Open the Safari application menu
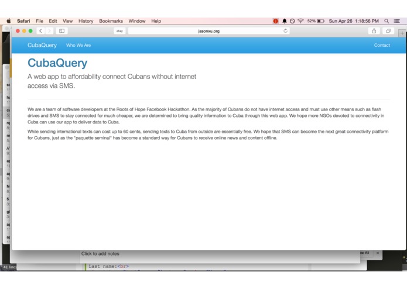 click(x=23, y=21)
